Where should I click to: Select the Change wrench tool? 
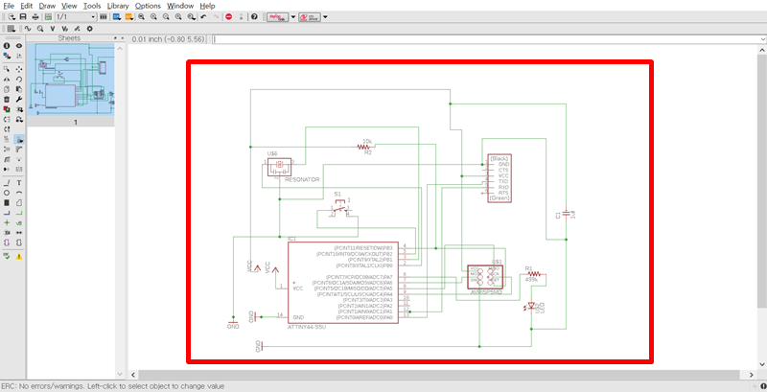pyautogui.click(x=19, y=100)
